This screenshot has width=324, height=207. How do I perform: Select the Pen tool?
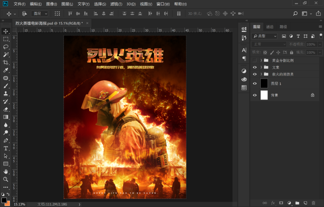coord(6,140)
